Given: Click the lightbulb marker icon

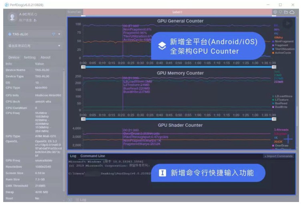Looking at the screenshot, I should coord(280,12).
